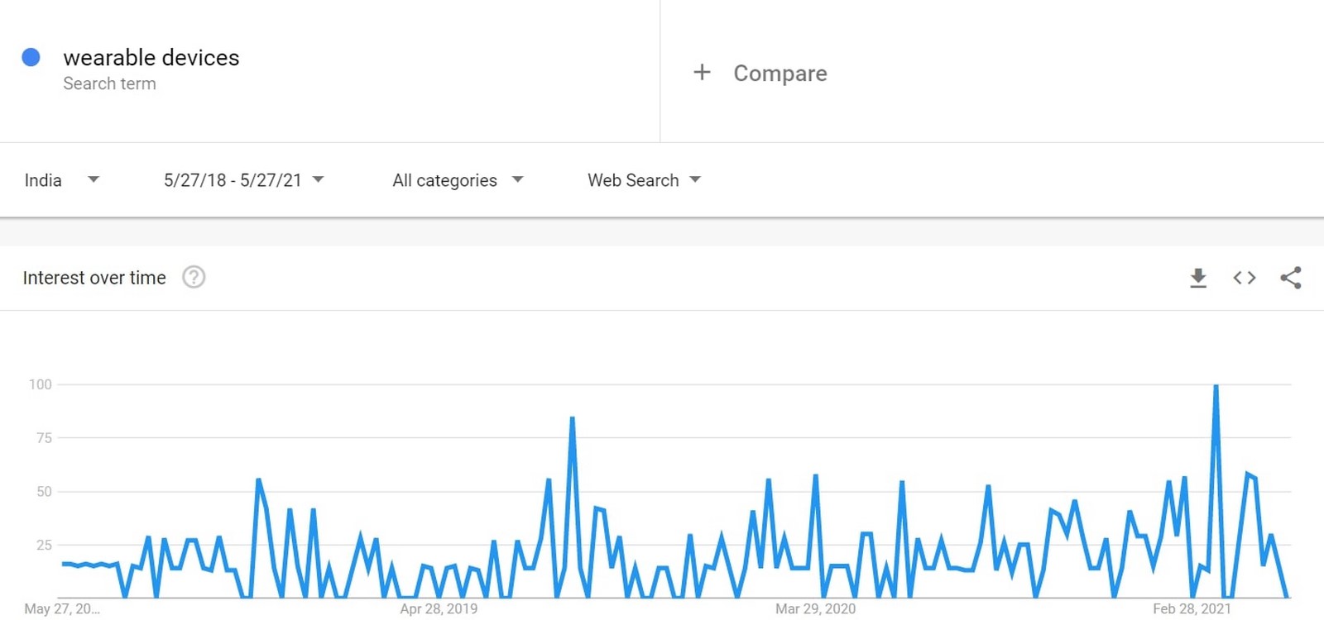Open the 5/27/18 - 5/27/21 date range dropdown
This screenshot has width=1324, height=620.
(243, 180)
